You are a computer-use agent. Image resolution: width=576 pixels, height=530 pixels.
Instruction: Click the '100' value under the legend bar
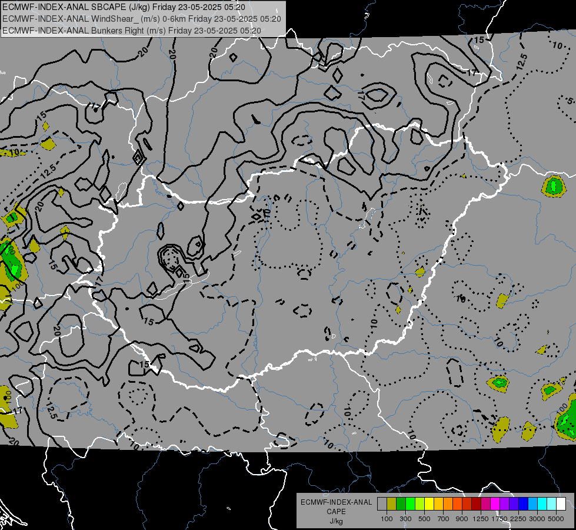point(387,519)
